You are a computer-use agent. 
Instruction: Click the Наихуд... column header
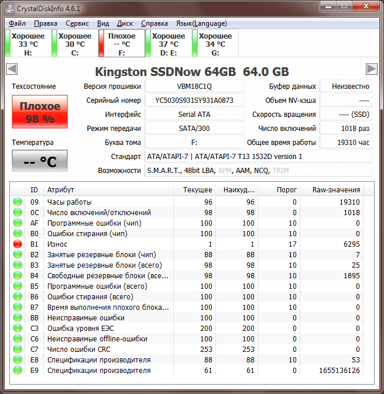pyautogui.click(x=237, y=190)
